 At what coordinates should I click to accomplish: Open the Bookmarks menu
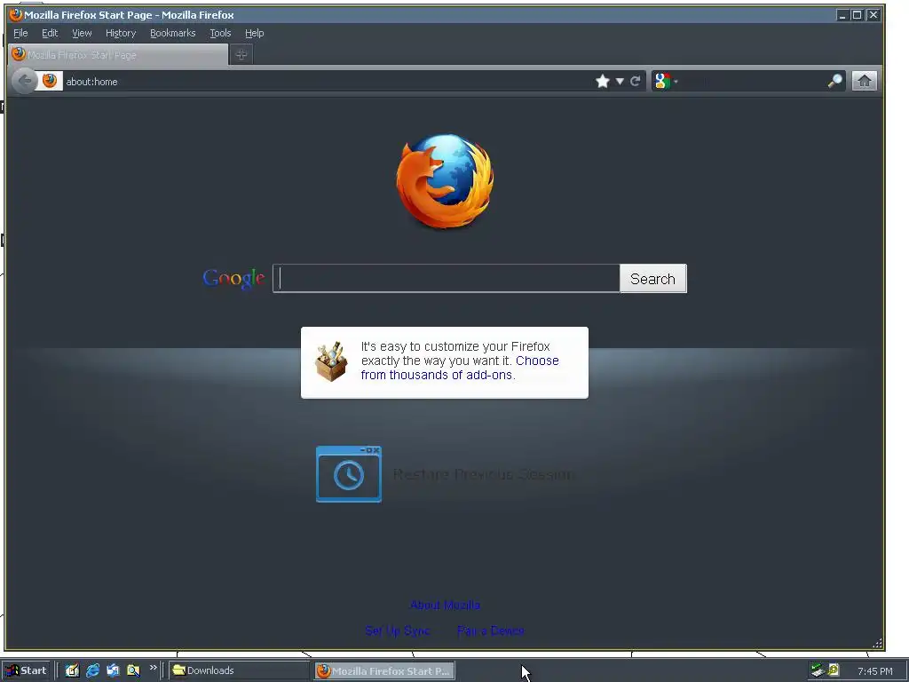[173, 33]
